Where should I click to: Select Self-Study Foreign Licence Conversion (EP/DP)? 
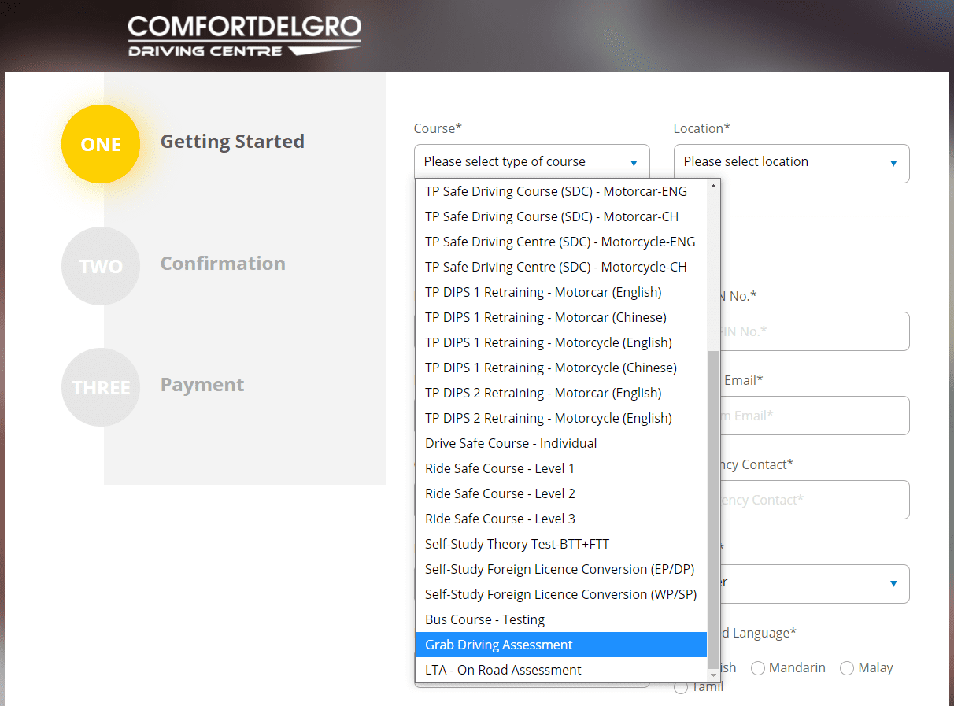[x=560, y=569]
